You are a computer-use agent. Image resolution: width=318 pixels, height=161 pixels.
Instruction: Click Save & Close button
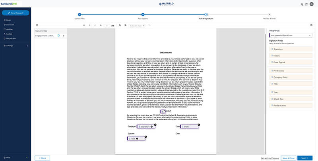289,158
